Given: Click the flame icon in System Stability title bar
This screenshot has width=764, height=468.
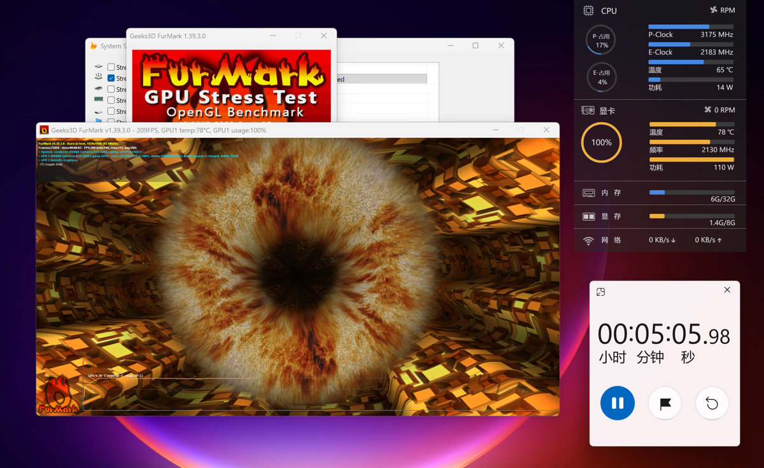Looking at the screenshot, I should pyautogui.click(x=94, y=46).
